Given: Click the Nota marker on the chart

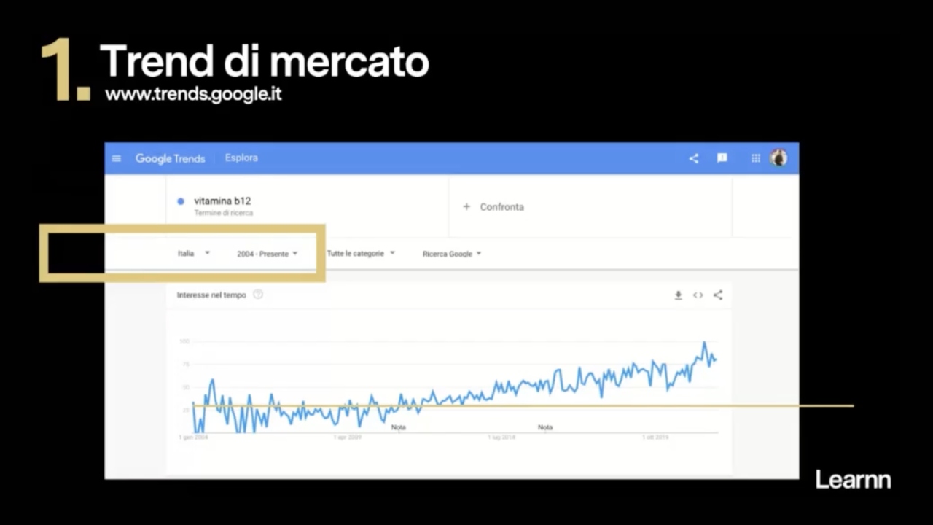Looking at the screenshot, I should click(399, 427).
